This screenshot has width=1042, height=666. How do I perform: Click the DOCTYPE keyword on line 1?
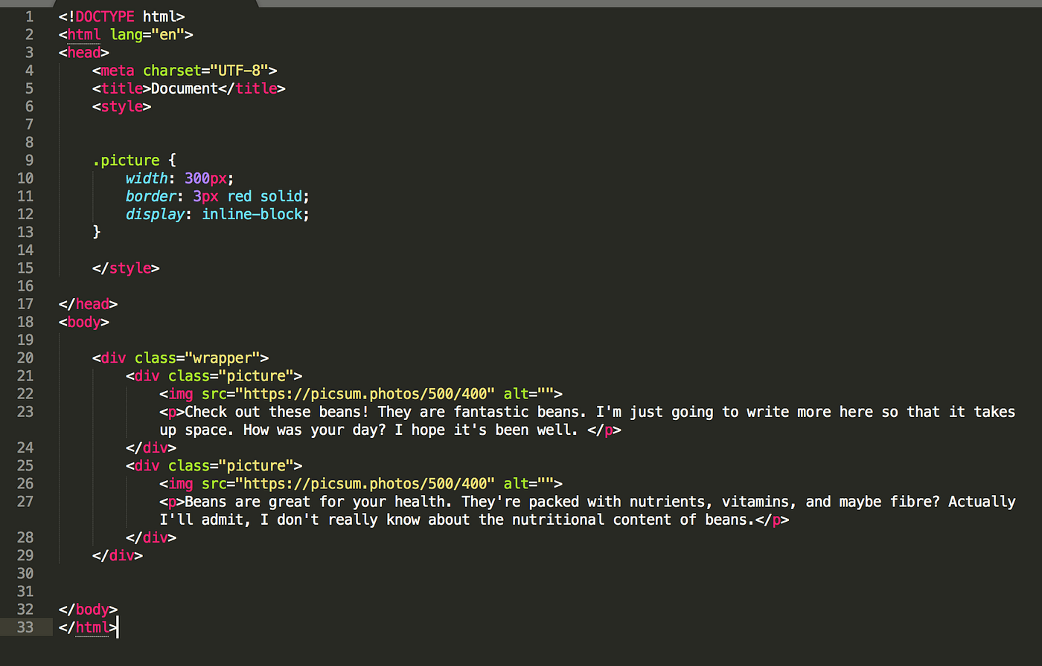105,16
